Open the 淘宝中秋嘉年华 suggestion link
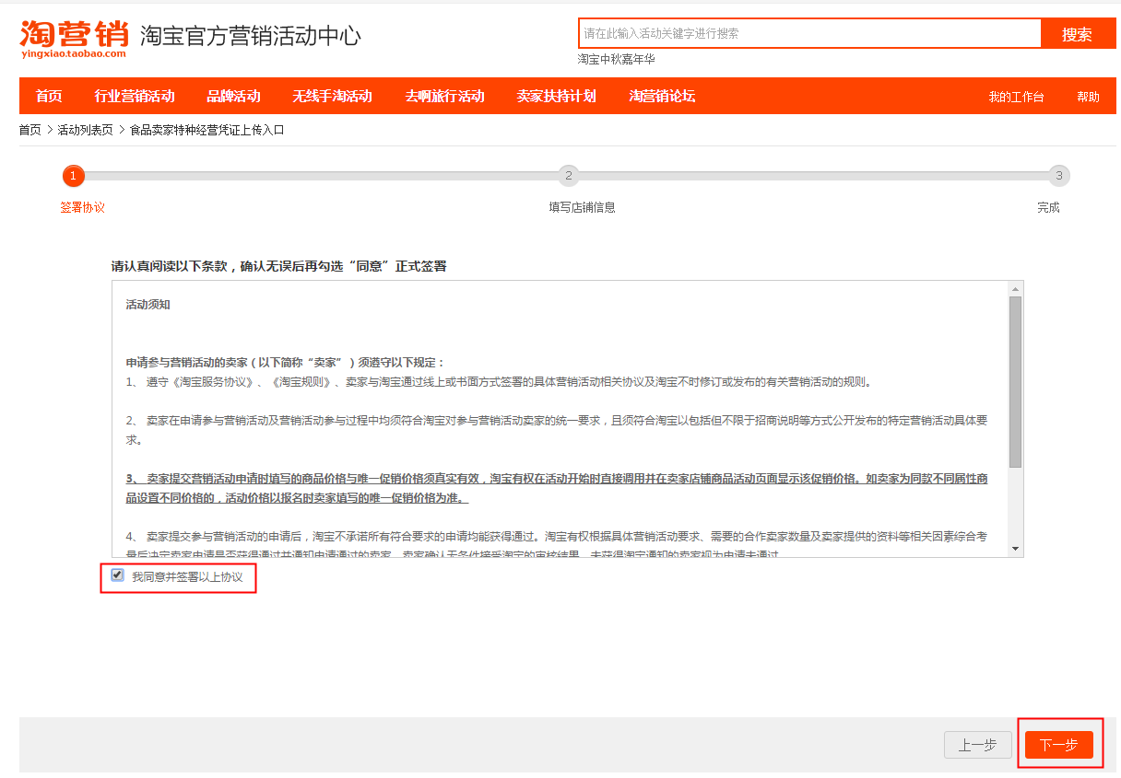Viewport: 1121px width, 778px height. tap(617, 59)
